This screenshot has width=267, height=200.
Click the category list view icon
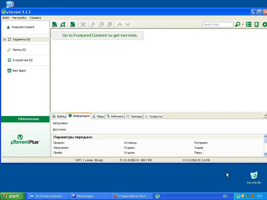pos(248,24)
